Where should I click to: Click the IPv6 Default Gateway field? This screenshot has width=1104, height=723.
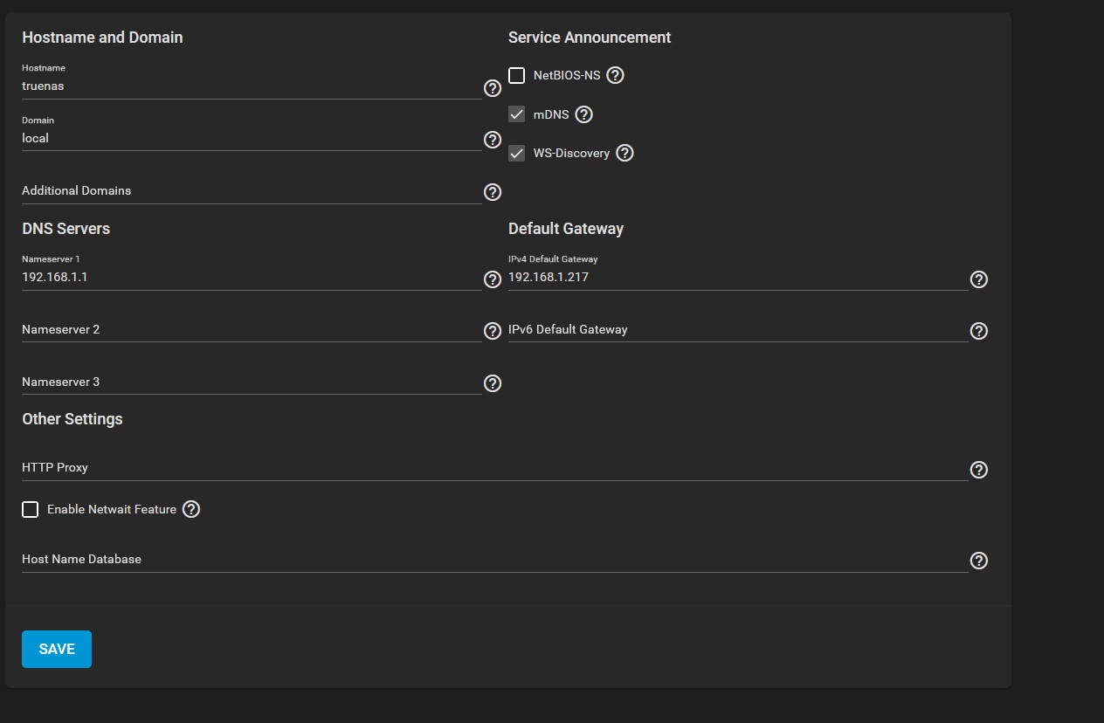pos(738,330)
